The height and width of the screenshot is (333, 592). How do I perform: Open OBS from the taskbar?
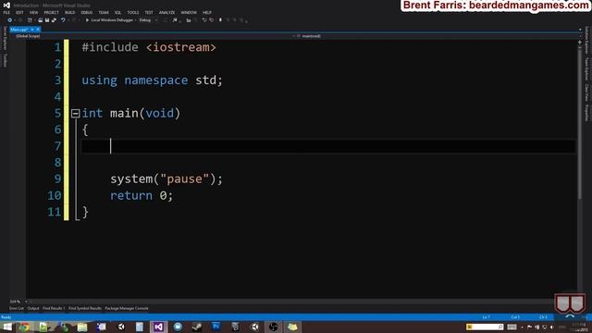point(274,327)
